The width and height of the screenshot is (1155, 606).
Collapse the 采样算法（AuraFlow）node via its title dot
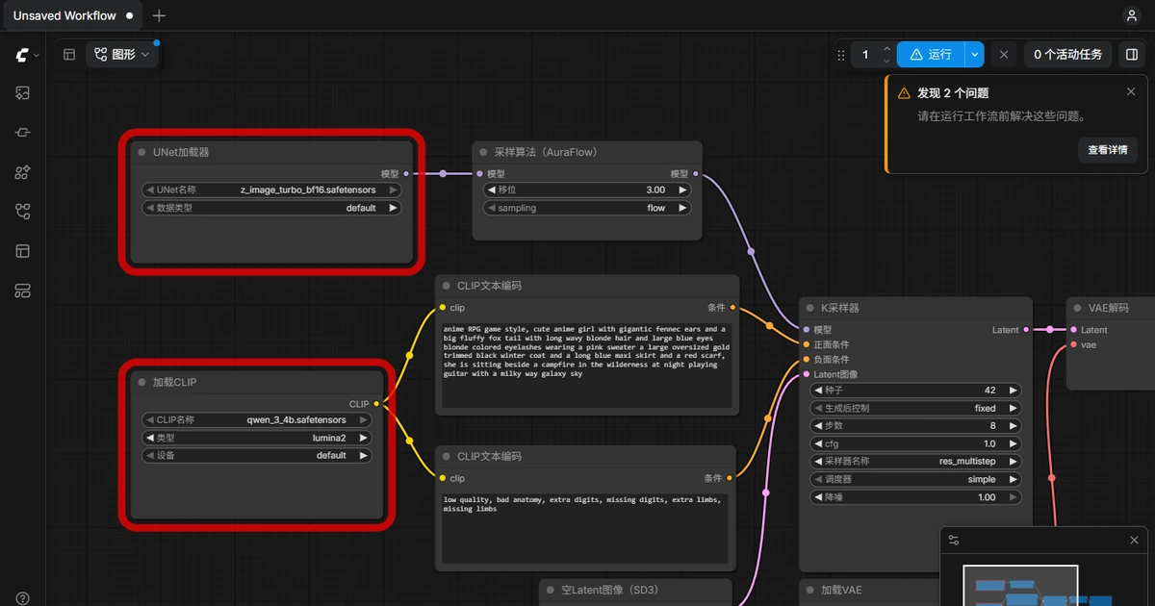point(484,152)
